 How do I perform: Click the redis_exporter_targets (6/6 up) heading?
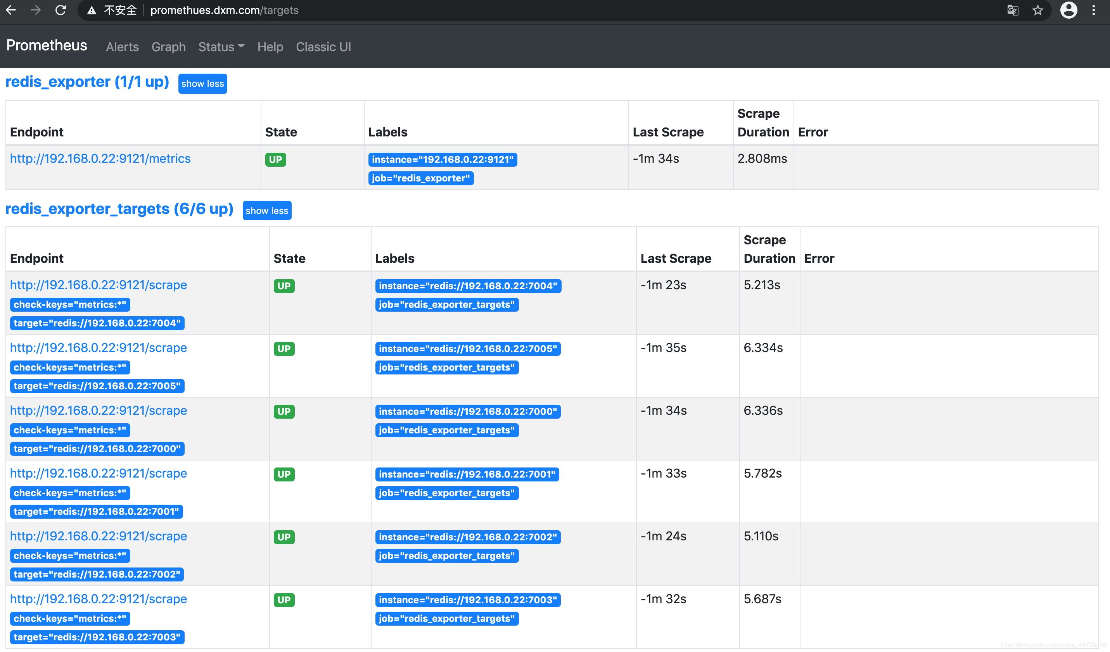(119, 209)
